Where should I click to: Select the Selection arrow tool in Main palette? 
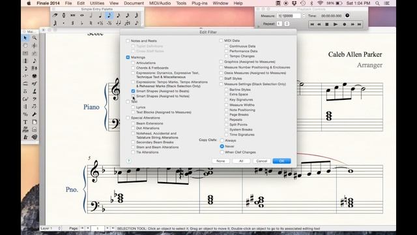(x=25, y=38)
